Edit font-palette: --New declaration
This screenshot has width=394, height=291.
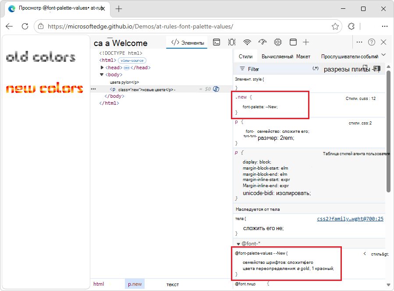[260, 107]
